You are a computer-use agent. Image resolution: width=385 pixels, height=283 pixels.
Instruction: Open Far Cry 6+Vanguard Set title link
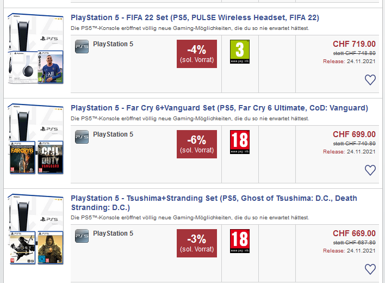(x=219, y=108)
